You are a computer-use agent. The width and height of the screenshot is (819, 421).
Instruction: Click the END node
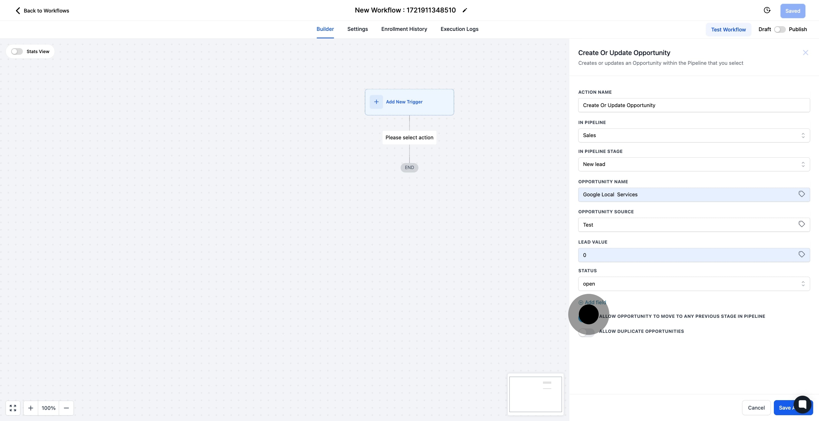[409, 167]
